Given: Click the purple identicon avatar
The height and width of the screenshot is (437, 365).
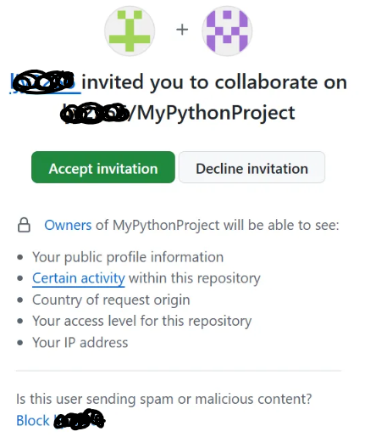Looking at the screenshot, I should point(227,31).
